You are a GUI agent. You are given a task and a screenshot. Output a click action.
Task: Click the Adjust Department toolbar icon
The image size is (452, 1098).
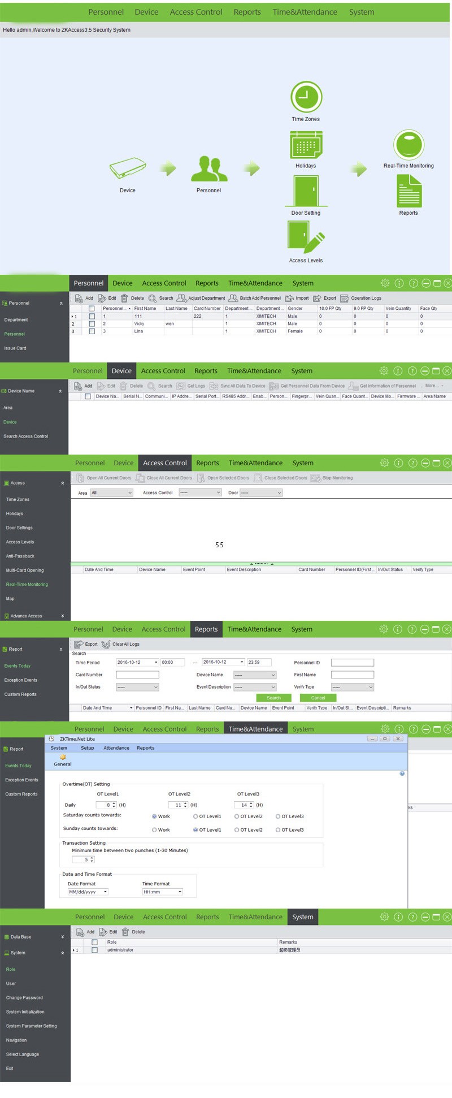(182, 298)
